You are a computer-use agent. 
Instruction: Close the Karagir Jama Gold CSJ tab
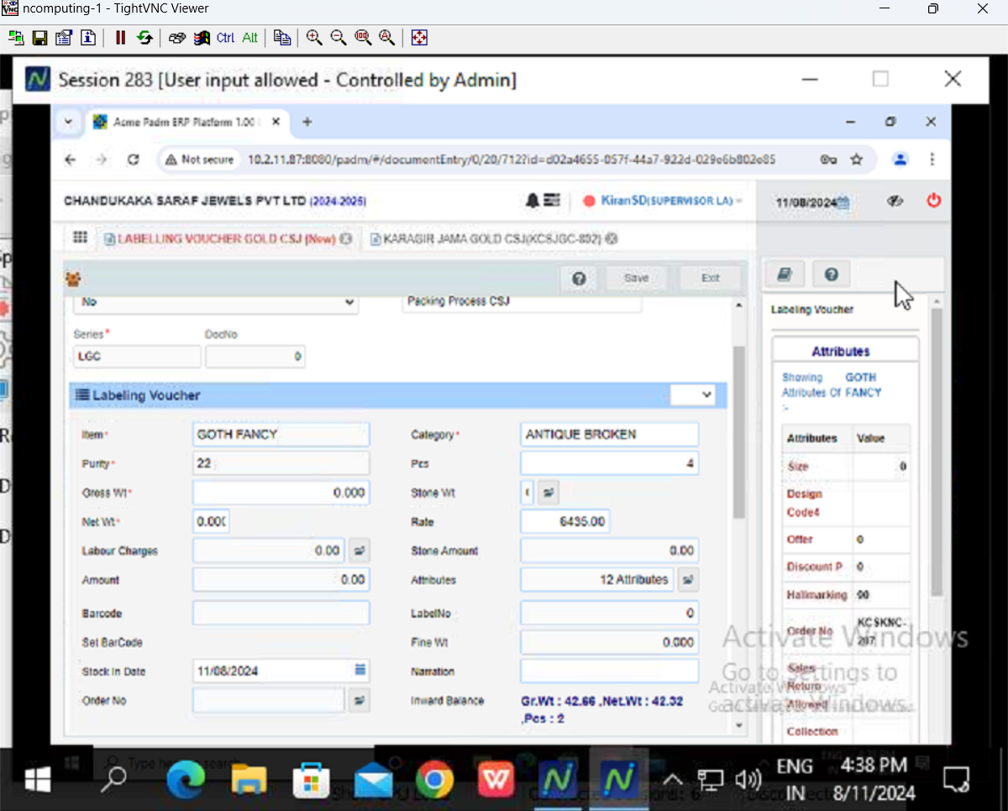click(612, 239)
